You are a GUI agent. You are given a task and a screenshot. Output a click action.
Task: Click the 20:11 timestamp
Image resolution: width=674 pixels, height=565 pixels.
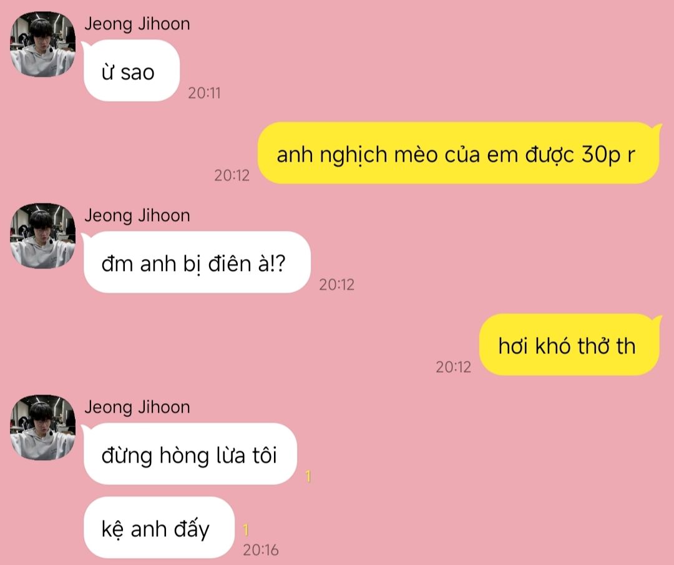(204, 93)
